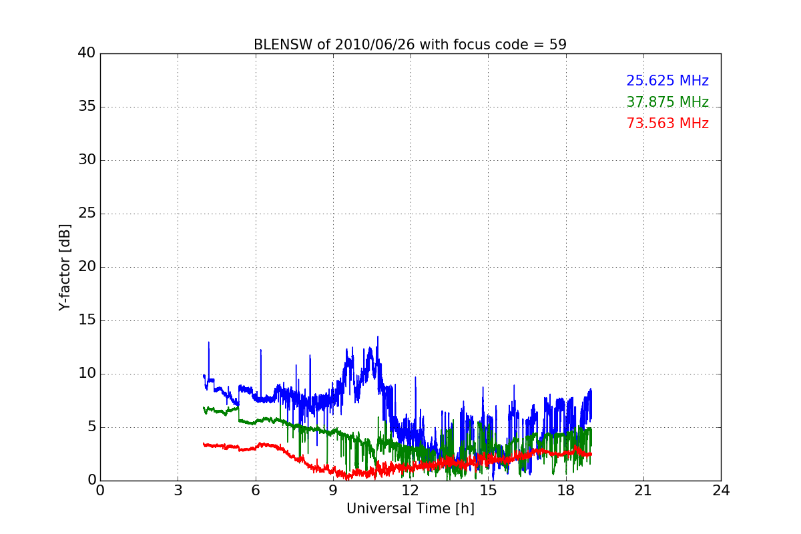Click the y-axis tick label 25

[x=87, y=214]
